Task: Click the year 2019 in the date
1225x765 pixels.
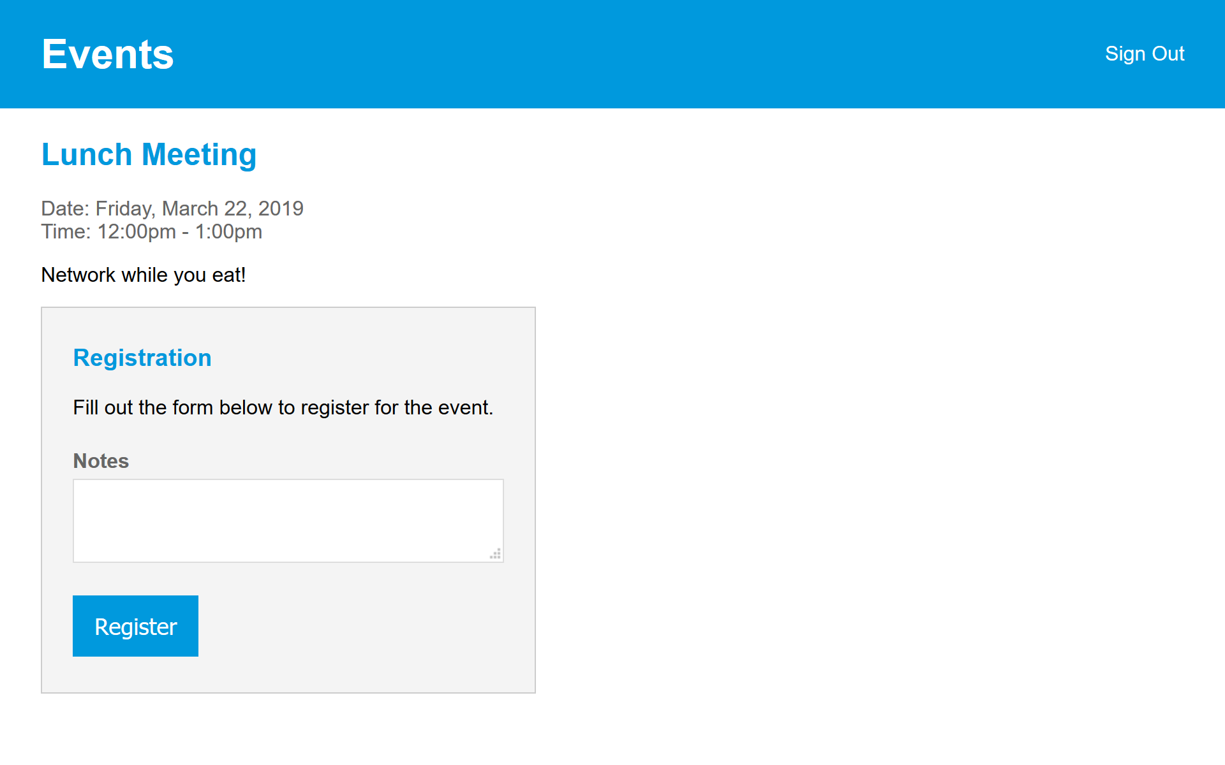Action: point(281,208)
